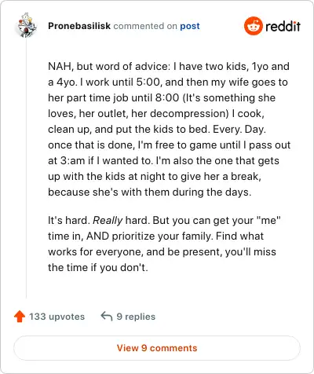
Task: Click the "reddit" wordmark text
Action: tap(283, 26)
